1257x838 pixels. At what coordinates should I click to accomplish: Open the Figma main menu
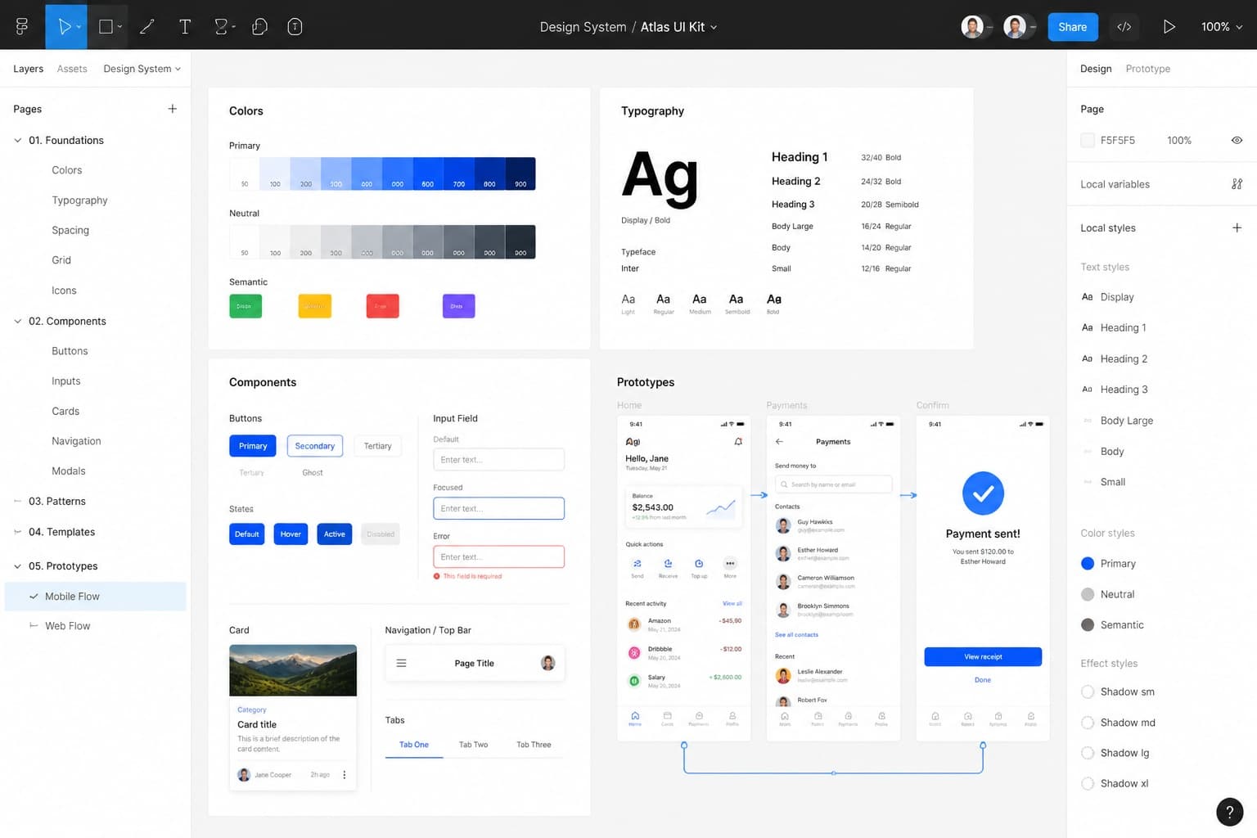(22, 27)
